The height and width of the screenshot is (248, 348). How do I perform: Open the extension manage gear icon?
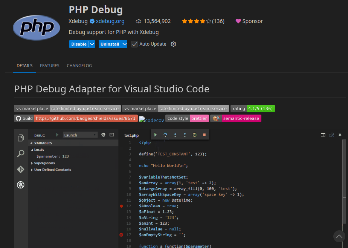[173, 44]
